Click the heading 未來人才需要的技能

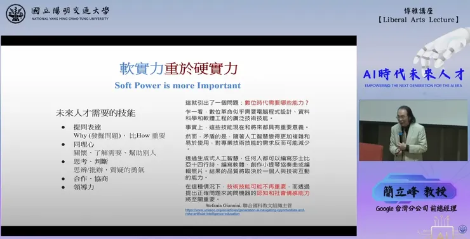(96, 113)
